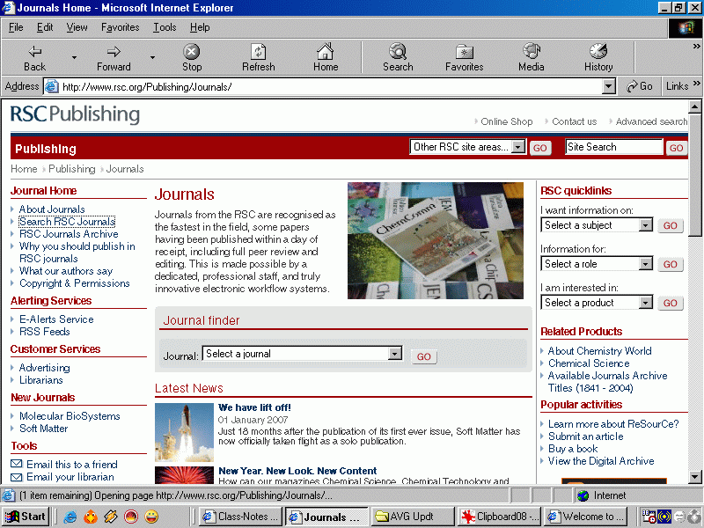Switch to Clipboard08 taskbar window
This screenshot has height=528, width=704.
pos(499,517)
